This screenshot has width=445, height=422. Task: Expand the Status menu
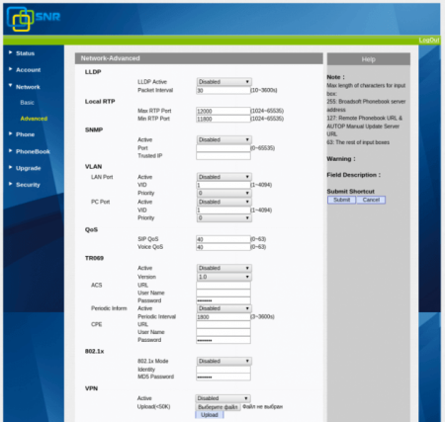25,53
